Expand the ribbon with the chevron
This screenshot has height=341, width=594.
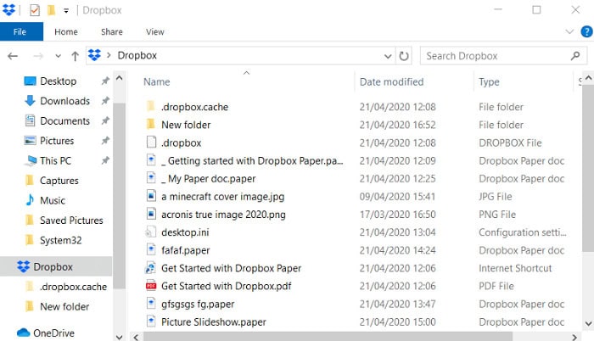tap(569, 31)
